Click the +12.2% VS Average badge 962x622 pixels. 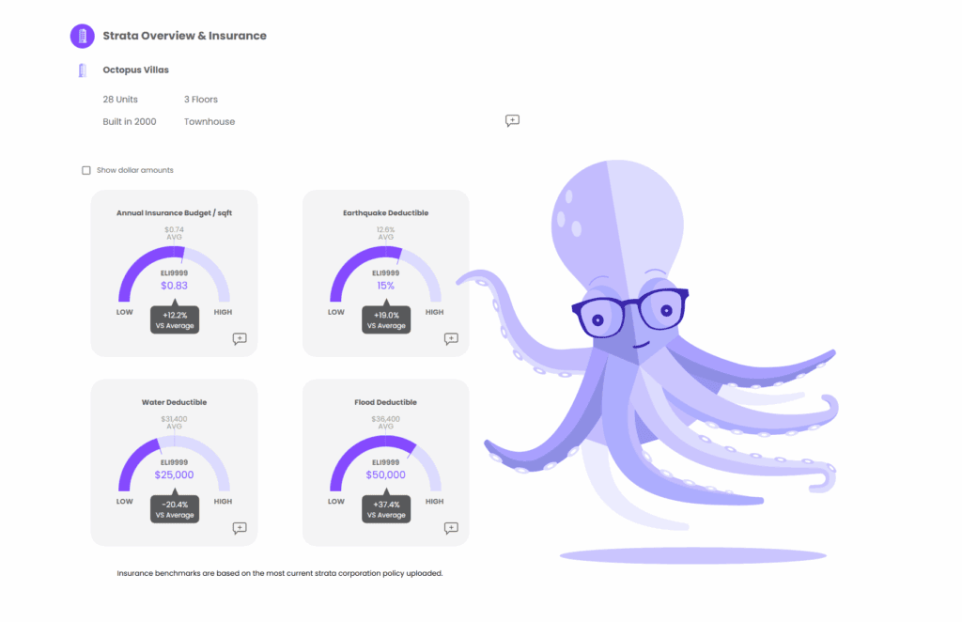click(x=174, y=319)
